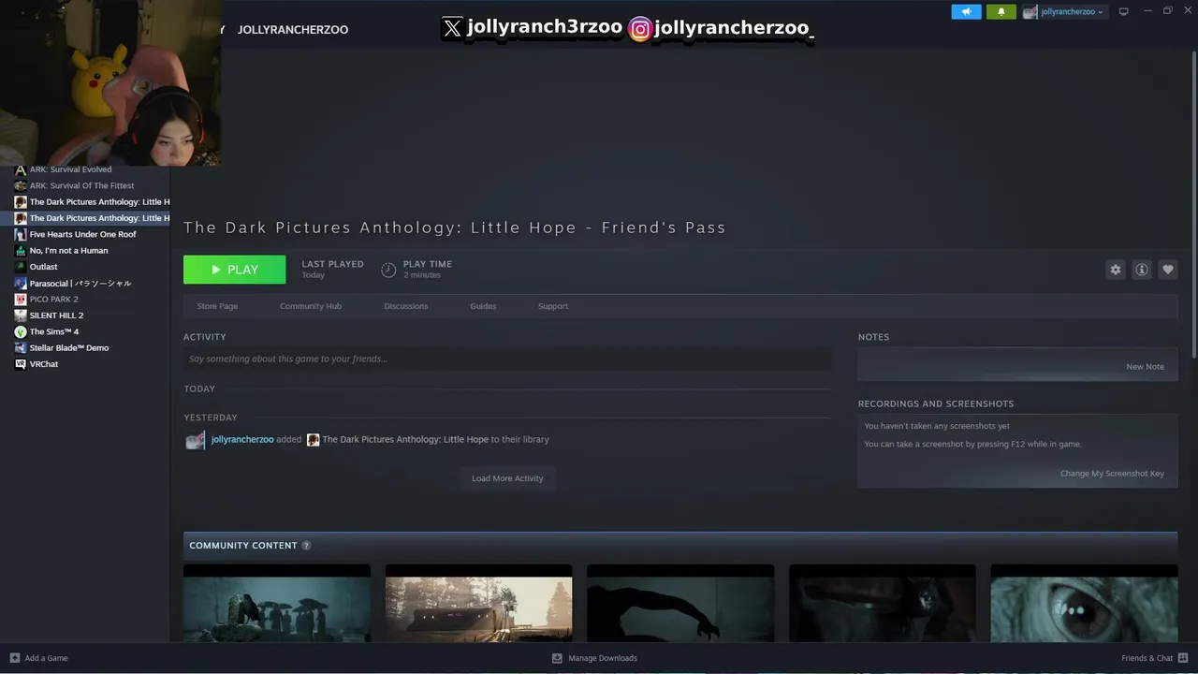This screenshot has width=1198, height=674.
Task: Create a New Note
Action: [x=1145, y=367]
